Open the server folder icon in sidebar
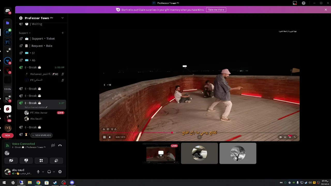This screenshot has height=186, width=331. [7, 23]
